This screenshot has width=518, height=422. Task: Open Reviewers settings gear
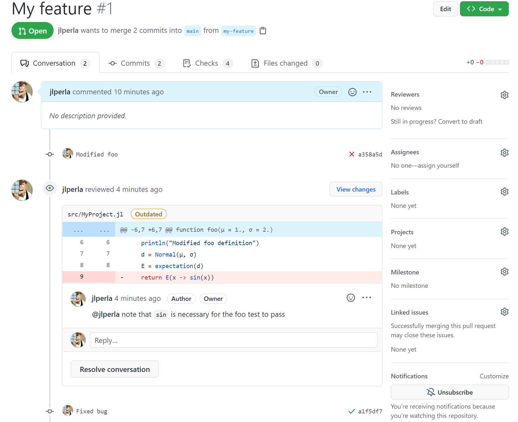[x=504, y=95]
